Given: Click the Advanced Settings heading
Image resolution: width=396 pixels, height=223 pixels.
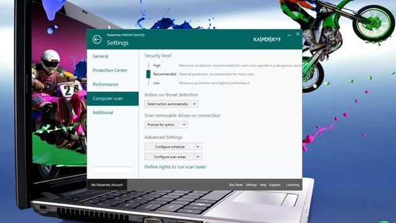Looking at the screenshot, I should [163, 138].
